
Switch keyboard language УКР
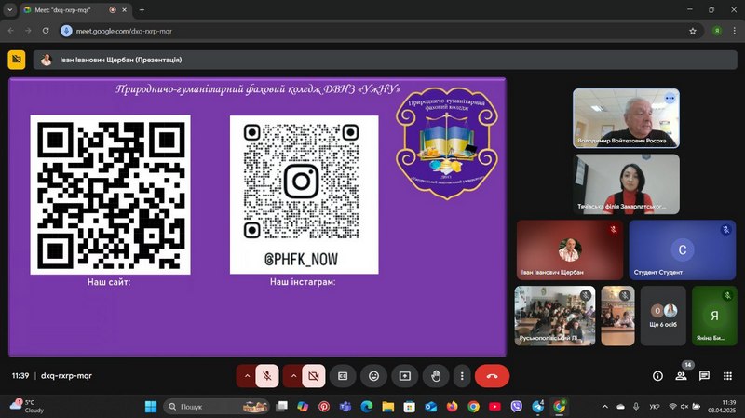(655, 407)
